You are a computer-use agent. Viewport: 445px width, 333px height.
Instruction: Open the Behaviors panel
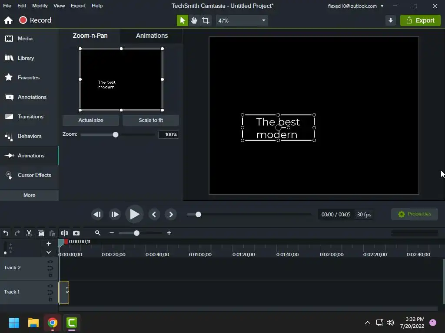pyautogui.click(x=29, y=136)
